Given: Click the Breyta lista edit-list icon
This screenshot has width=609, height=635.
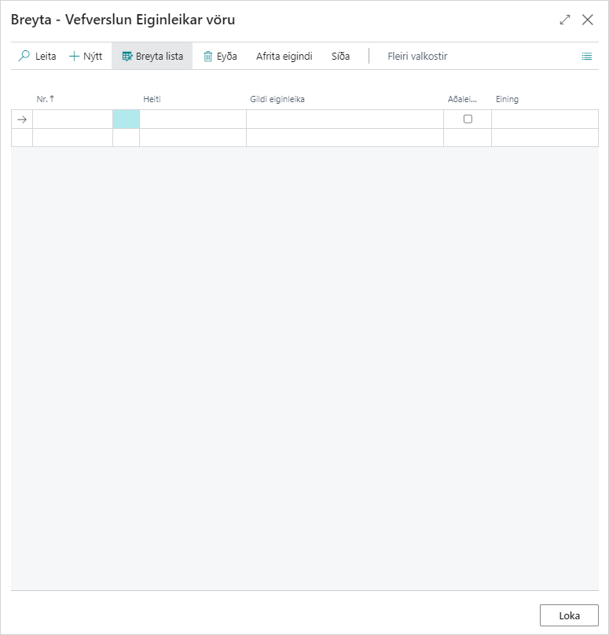Looking at the screenshot, I should [x=127, y=57].
